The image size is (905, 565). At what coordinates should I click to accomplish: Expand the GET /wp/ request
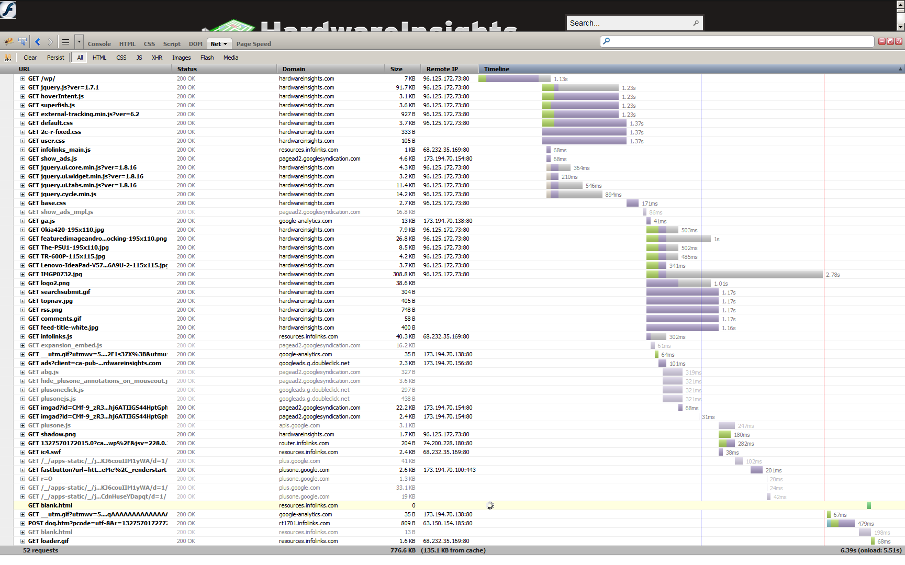point(23,79)
